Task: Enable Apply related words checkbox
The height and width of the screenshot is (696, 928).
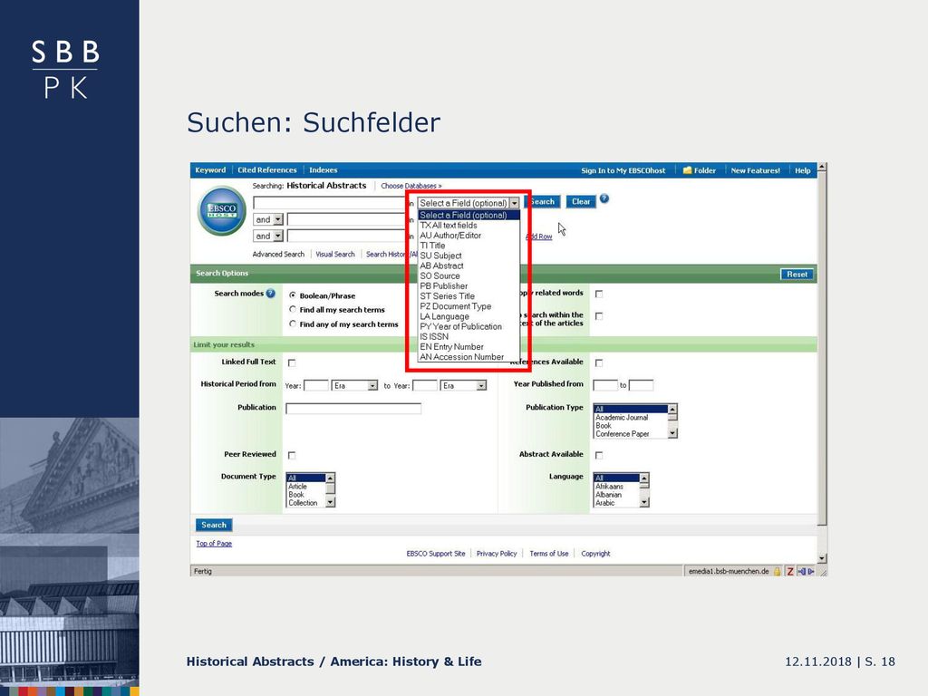Action: click(x=599, y=294)
